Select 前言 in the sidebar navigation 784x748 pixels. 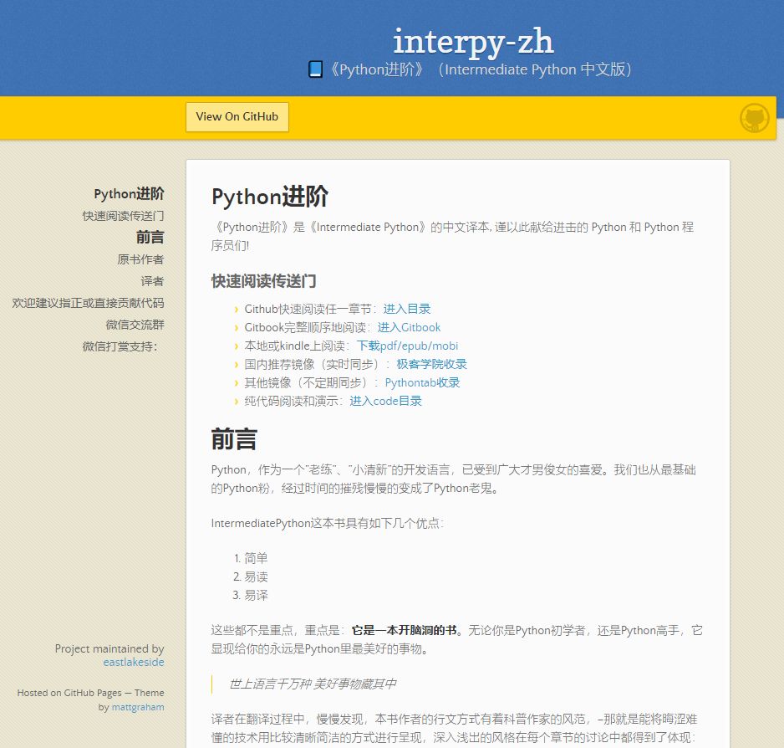tap(151, 237)
